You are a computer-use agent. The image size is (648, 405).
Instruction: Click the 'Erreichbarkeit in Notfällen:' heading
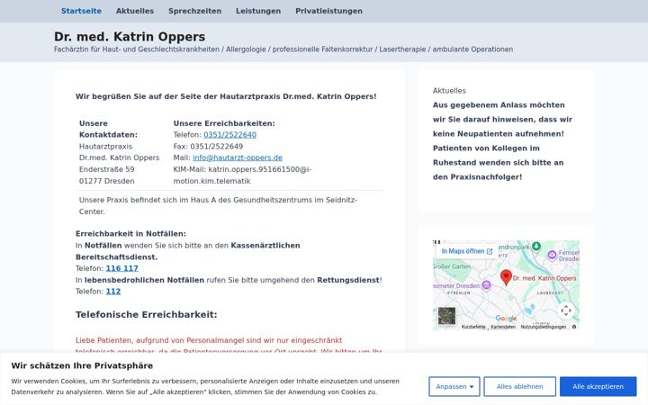(x=130, y=234)
